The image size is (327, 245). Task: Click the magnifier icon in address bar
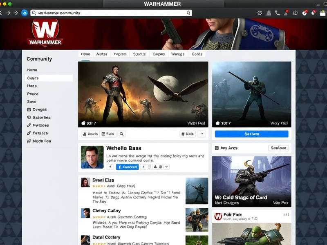click(34, 13)
